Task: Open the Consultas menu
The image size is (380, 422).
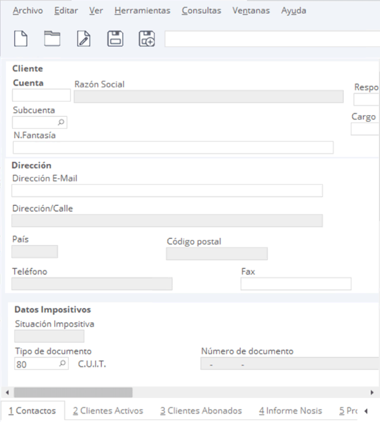Action: [x=201, y=10]
